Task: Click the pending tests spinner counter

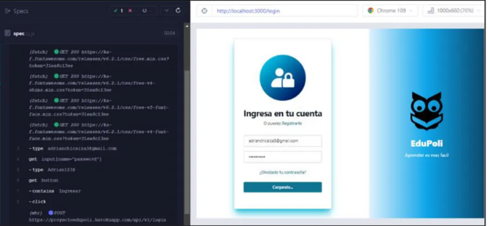Action: 145,11
